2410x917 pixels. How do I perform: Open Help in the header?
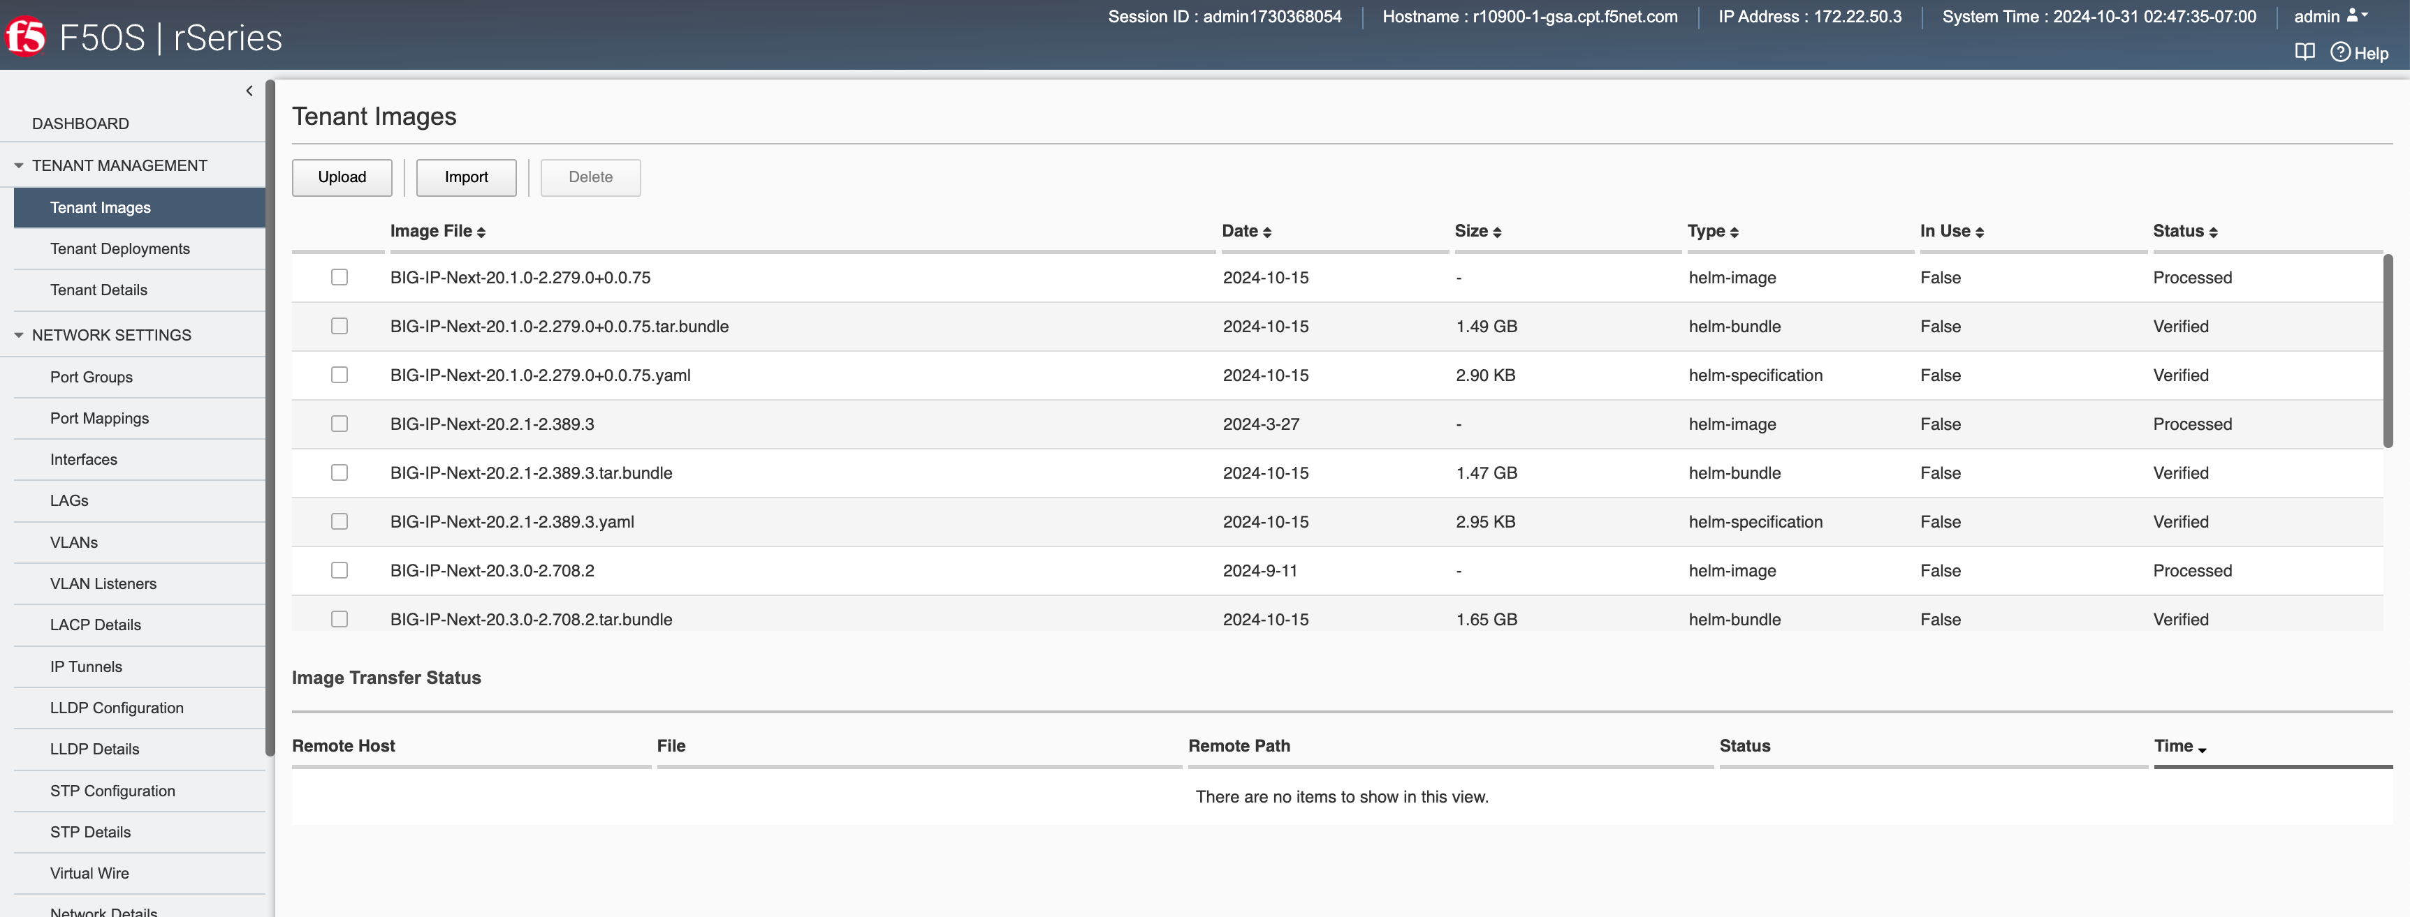pos(2360,52)
